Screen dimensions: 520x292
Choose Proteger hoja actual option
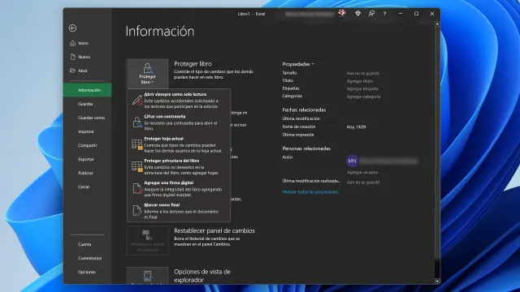[x=179, y=144]
